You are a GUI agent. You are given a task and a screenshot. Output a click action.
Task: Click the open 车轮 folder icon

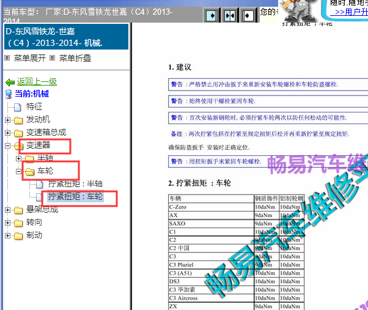[29, 172]
